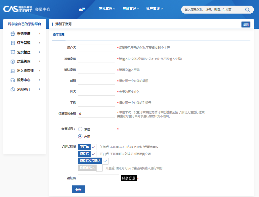Select the 冻结 radio button
Screen dimensions: 259x197
click(80, 129)
